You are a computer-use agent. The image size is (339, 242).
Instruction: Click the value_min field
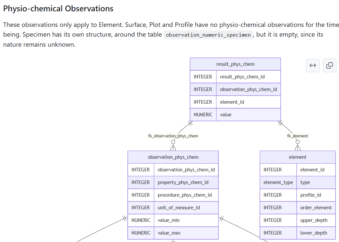point(169,220)
